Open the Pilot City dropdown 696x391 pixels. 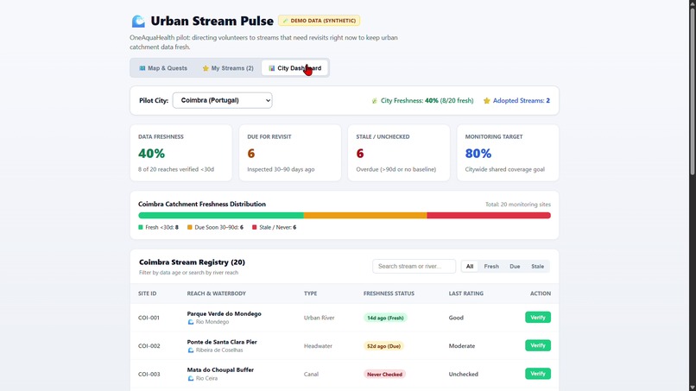click(223, 100)
